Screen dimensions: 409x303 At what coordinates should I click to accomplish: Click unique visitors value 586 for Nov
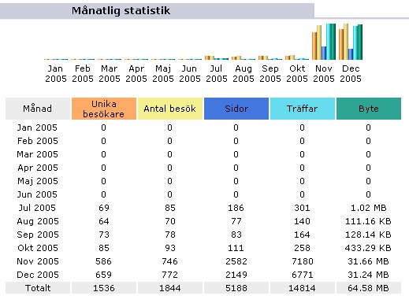(104, 261)
